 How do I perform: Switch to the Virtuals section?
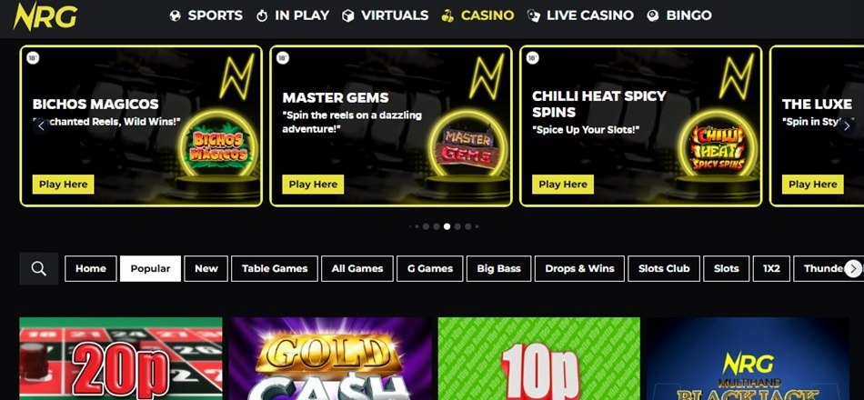tap(386, 15)
